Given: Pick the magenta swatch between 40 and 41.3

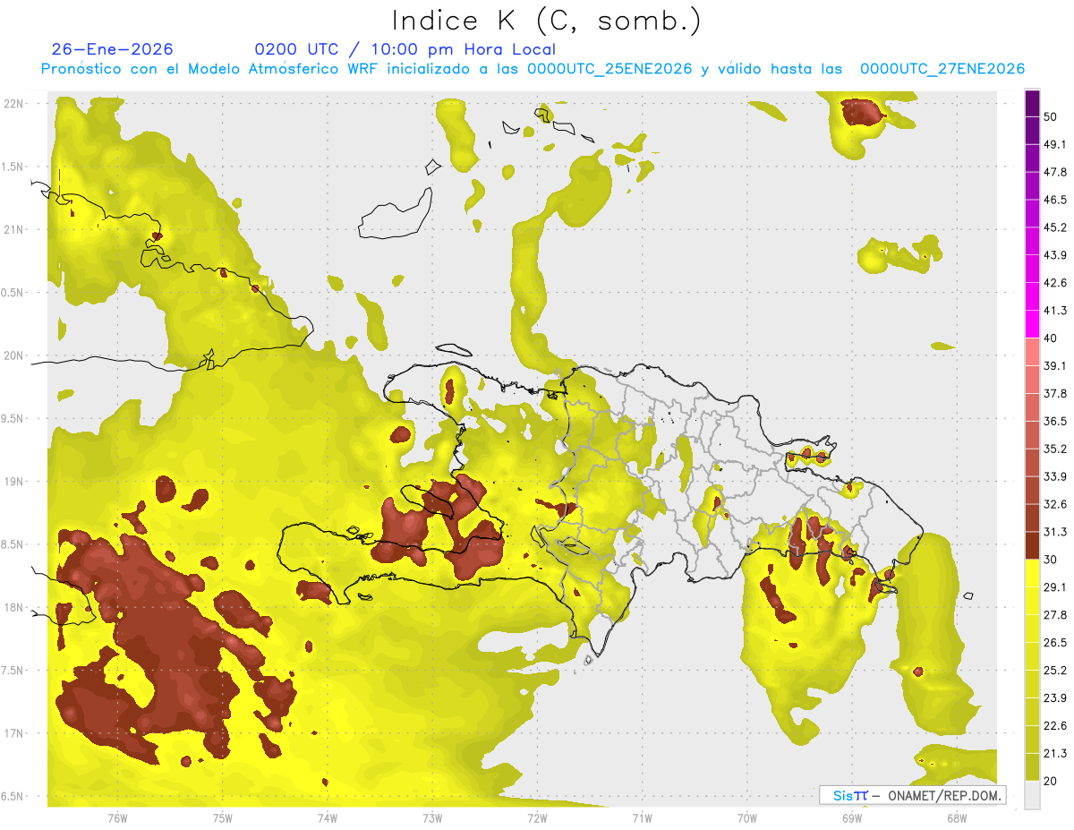Looking at the screenshot, I should tap(1032, 324).
